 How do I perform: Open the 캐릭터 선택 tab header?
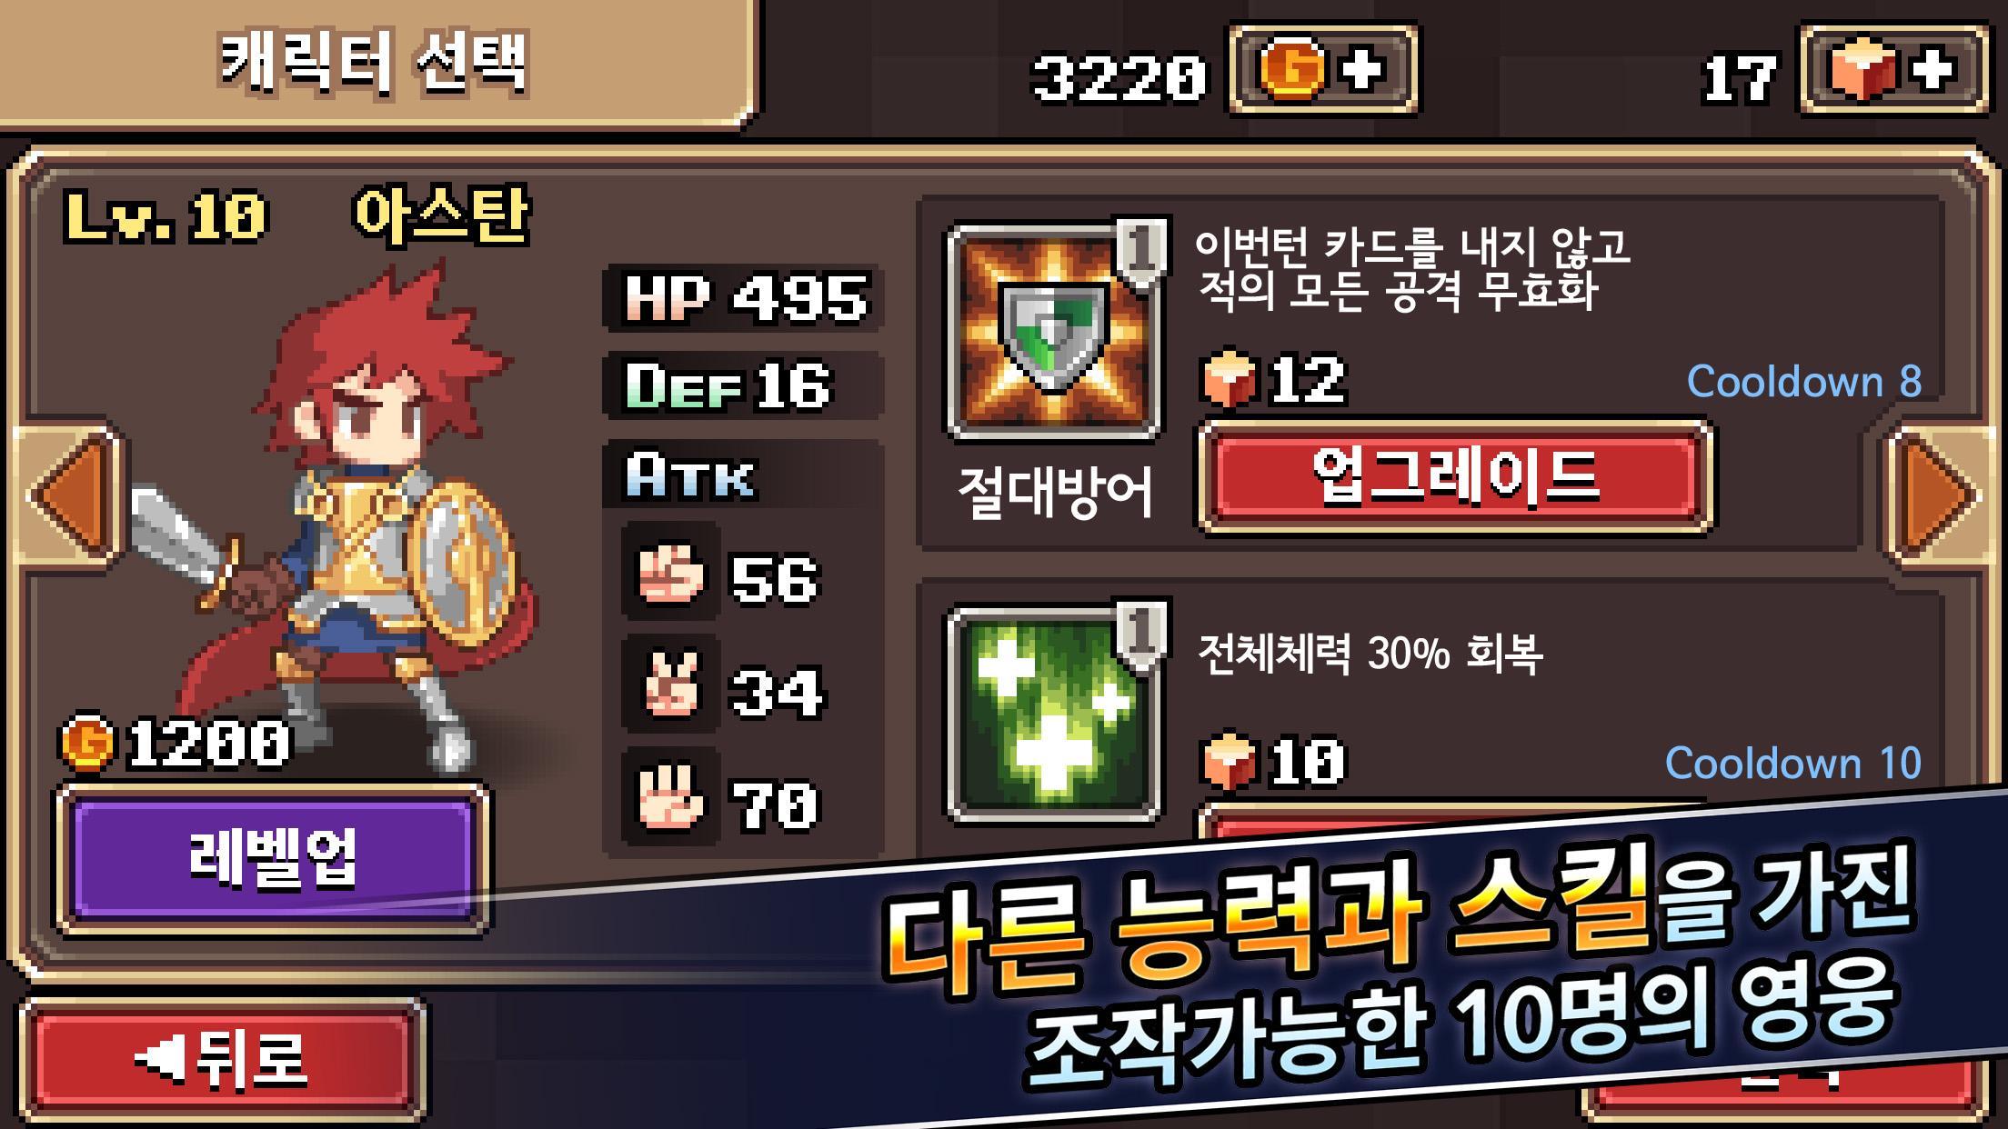pyautogui.click(x=375, y=64)
